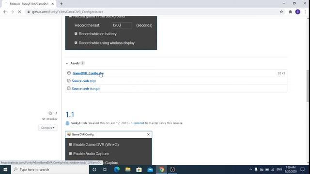The image size is (310, 174).
Task: Click the page vertical scrollbar
Action: click(308, 86)
